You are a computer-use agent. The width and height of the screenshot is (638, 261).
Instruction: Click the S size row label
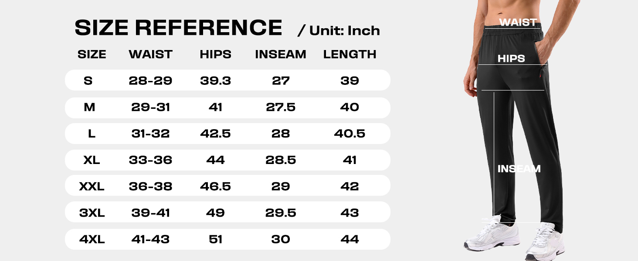[x=88, y=80]
